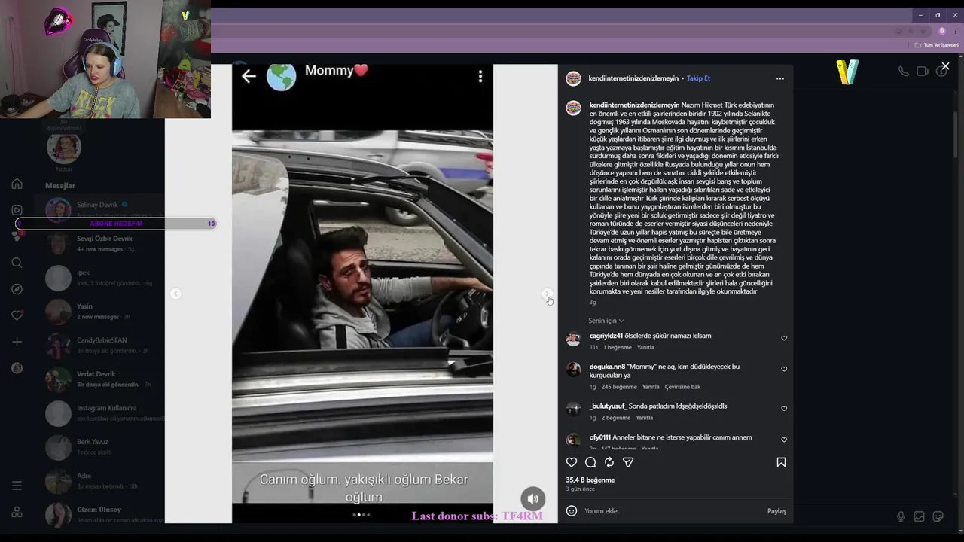Image resolution: width=964 pixels, height=542 pixels.
Task: Start audio call with phone icon
Action: 903,72
